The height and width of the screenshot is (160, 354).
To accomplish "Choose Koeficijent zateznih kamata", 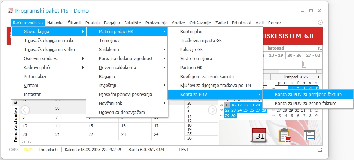I will (x=215, y=76).
